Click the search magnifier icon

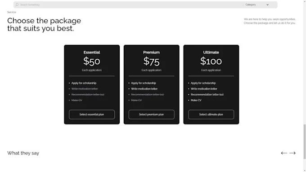click(17, 4)
